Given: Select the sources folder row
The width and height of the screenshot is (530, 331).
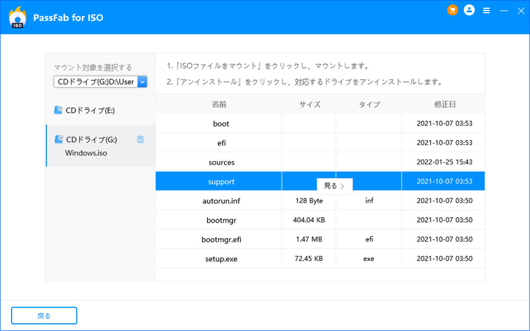Looking at the screenshot, I should tap(320, 162).
